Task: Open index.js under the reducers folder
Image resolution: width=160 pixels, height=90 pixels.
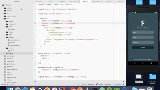Action: coord(13,43)
